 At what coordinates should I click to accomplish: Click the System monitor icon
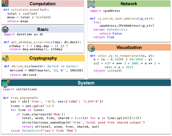(x=5, y=83)
